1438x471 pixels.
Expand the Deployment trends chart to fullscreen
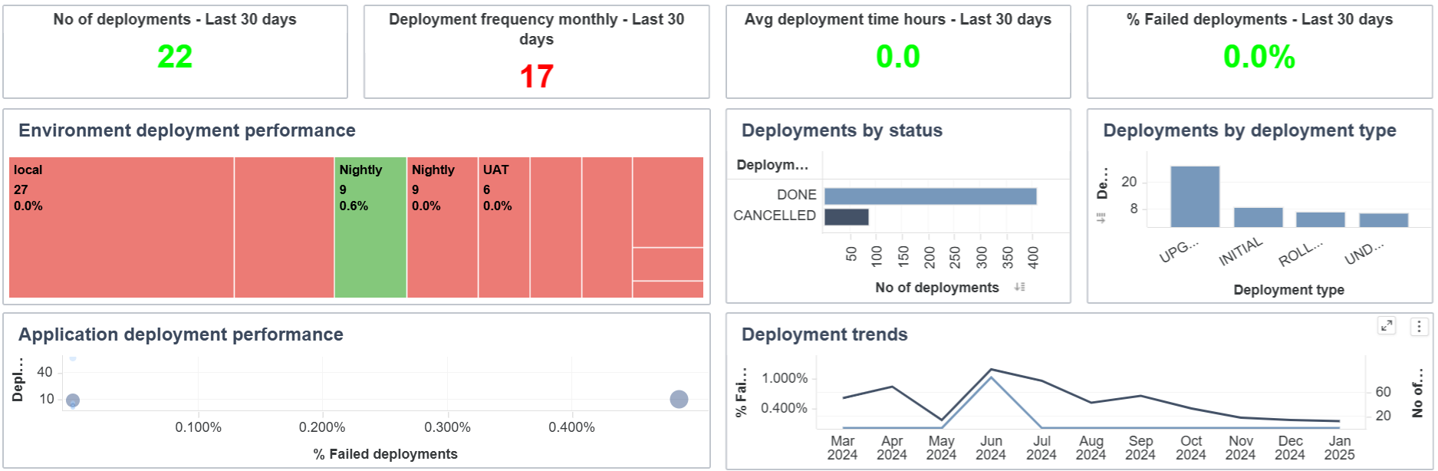[1387, 326]
